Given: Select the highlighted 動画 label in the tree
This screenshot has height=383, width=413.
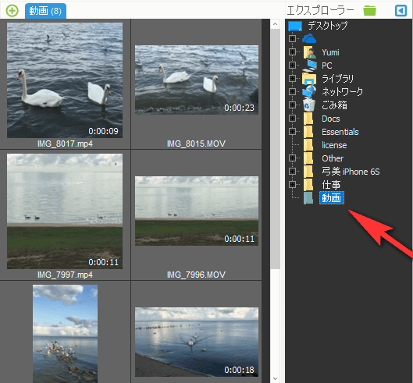Looking at the screenshot, I should coord(332,198).
